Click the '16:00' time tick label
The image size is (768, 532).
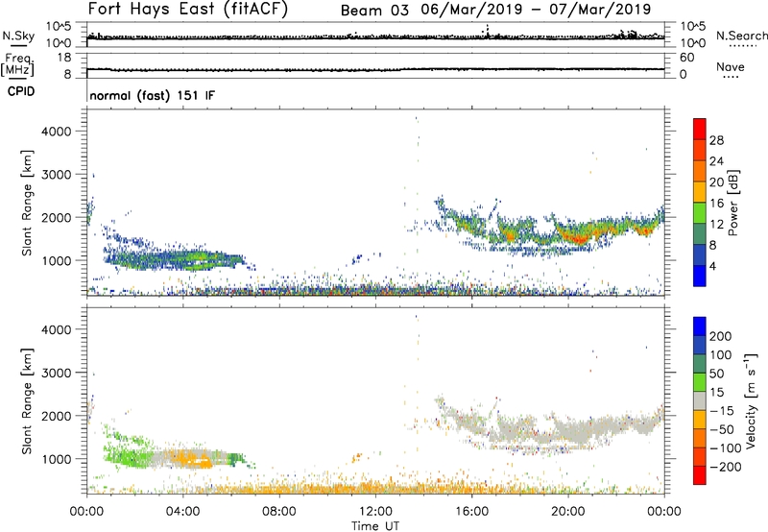click(471, 512)
